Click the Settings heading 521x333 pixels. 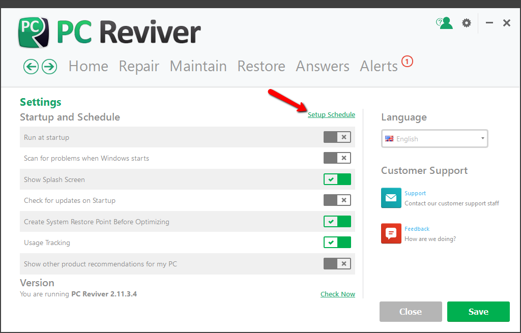(41, 102)
